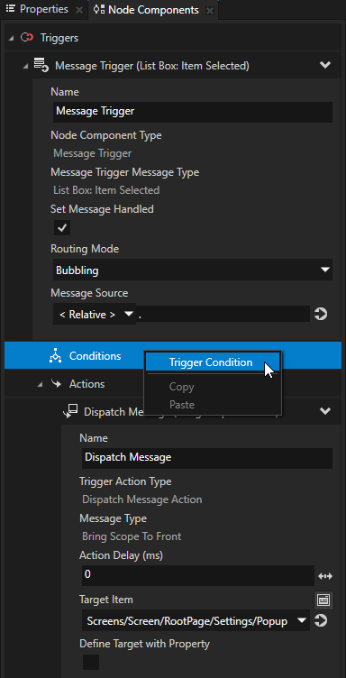Click the 'Dispatch Message Action' type text
Screen dimensions: 346x678
pyautogui.click(x=142, y=499)
